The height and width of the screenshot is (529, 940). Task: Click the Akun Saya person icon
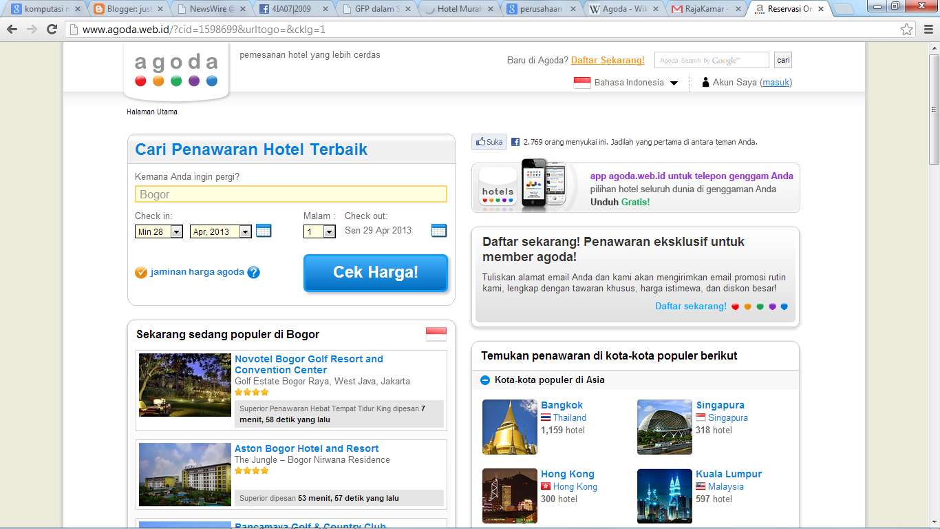tap(705, 83)
